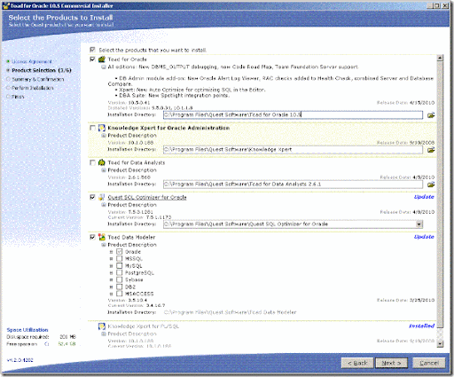Check the Toad for Data Analysts checkbox

pos(92,162)
